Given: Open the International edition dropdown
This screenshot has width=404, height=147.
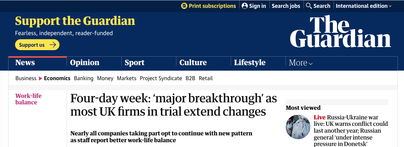Looking at the screenshot, I should pos(364,6).
